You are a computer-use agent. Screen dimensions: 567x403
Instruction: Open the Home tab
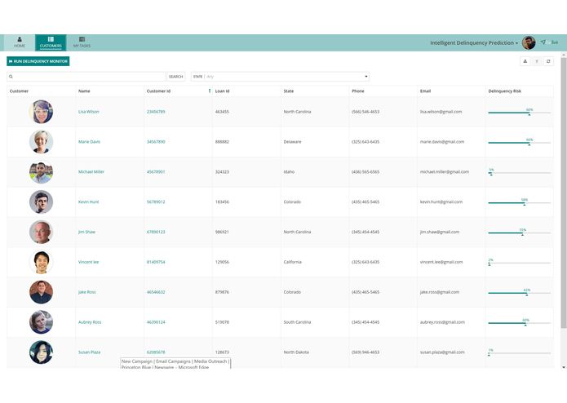click(x=20, y=42)
